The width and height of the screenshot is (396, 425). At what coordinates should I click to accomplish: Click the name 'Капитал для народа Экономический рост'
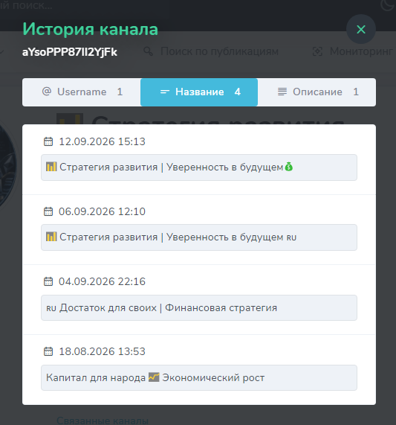click(x=199, y=378)
